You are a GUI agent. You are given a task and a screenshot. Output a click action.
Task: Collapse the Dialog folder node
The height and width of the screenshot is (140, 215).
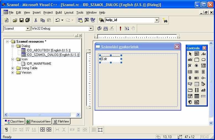coord(12,46)
